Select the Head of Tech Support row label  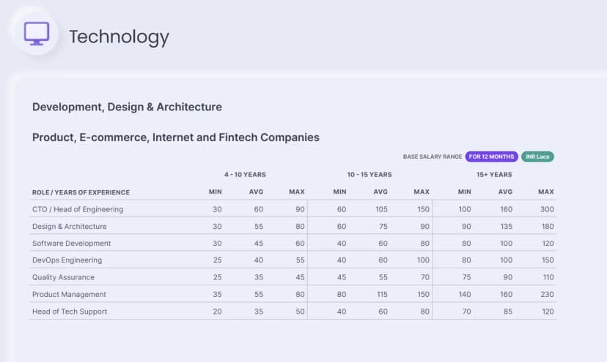point(70,312)
